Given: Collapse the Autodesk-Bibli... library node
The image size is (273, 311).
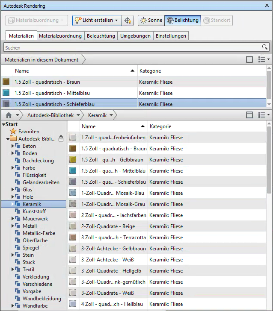Looking at the screenshot, I should [x=8, y=139].
